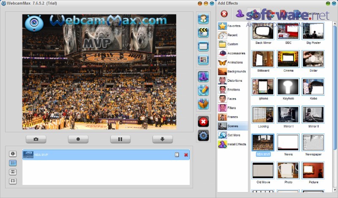Click the purple wizard hat toolbar icon
338x198 pixels.
(240, 14)
